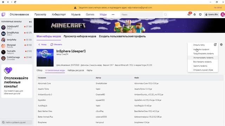Screen dimensions: 225x126
Task: Select the "Abnormals Core" mod row
Action: [x=130, y=83]
